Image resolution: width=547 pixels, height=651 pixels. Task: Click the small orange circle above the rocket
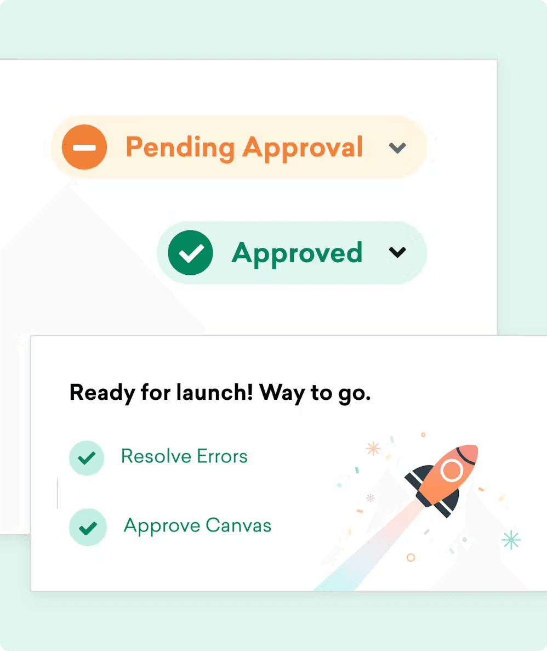point(423,435)
